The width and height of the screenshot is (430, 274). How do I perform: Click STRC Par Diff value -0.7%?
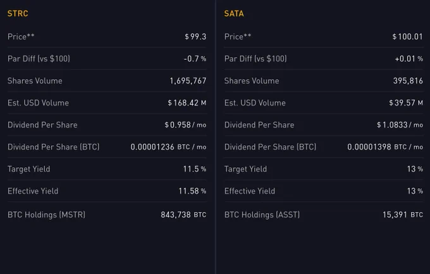click(x=195, y=59)
